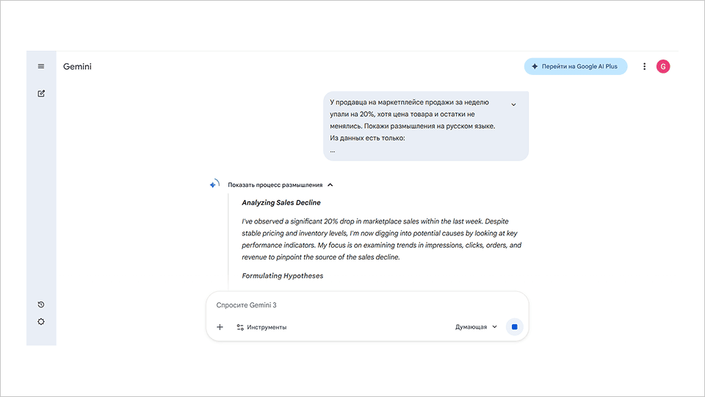Open the activity history icon in the sidebar
Image resolution: width=705 pixels, height=397 pixels.
(x=41, y=304)
